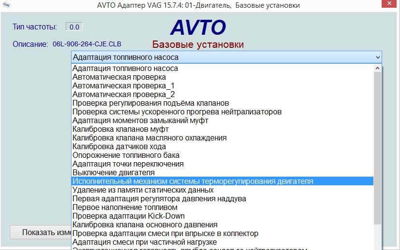This screenshot has width=400, height=250.
Task: Click the combo box field showing Адаптация топливного насоса
Action: [x=226, y=57]
